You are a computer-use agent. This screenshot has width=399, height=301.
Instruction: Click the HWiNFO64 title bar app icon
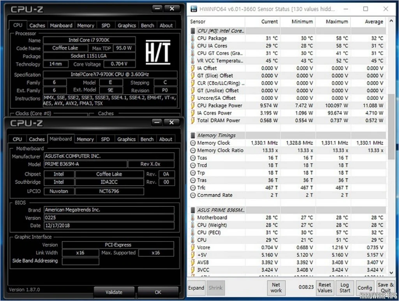point(194,9)
